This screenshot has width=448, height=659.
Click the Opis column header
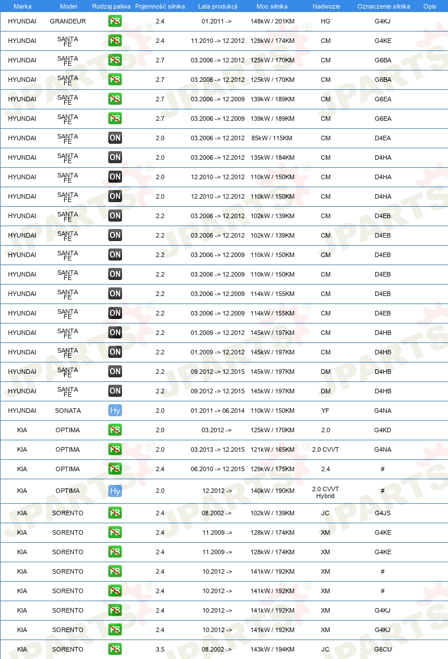pos(430,6)
